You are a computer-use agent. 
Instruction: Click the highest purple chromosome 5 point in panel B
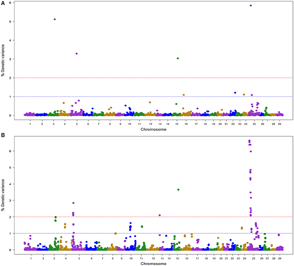click(73, 203)
